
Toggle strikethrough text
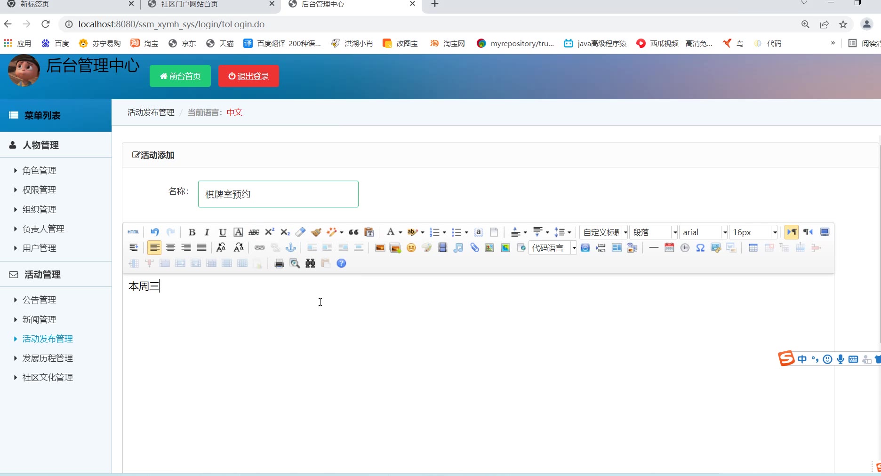pyautogui.click(x=254, y=232)
